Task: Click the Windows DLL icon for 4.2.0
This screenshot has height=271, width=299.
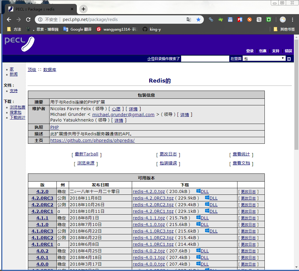Action: point(198,191)
